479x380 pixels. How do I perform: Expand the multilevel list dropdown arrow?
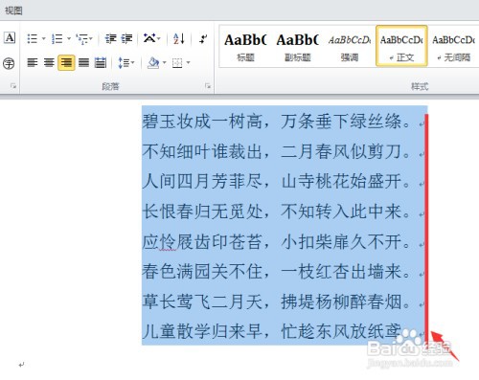point(91,39)
